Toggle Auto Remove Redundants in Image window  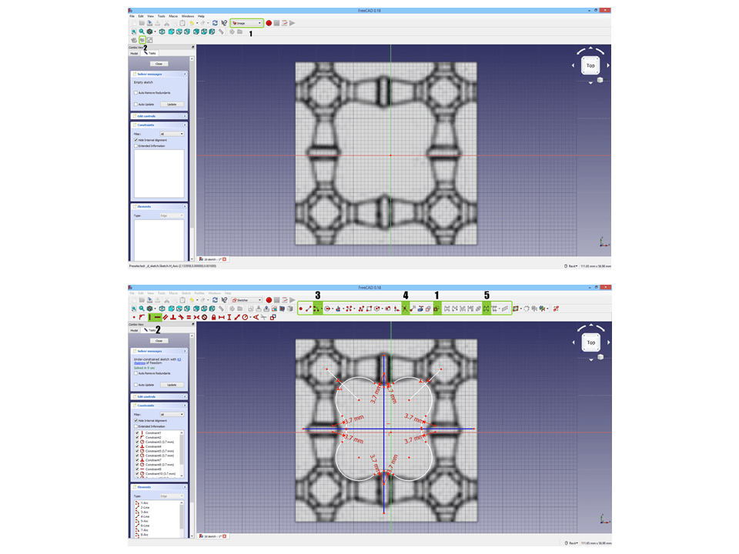(135, 93)
